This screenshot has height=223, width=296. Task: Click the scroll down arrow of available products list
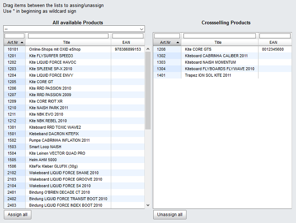(x=148, y=205)
